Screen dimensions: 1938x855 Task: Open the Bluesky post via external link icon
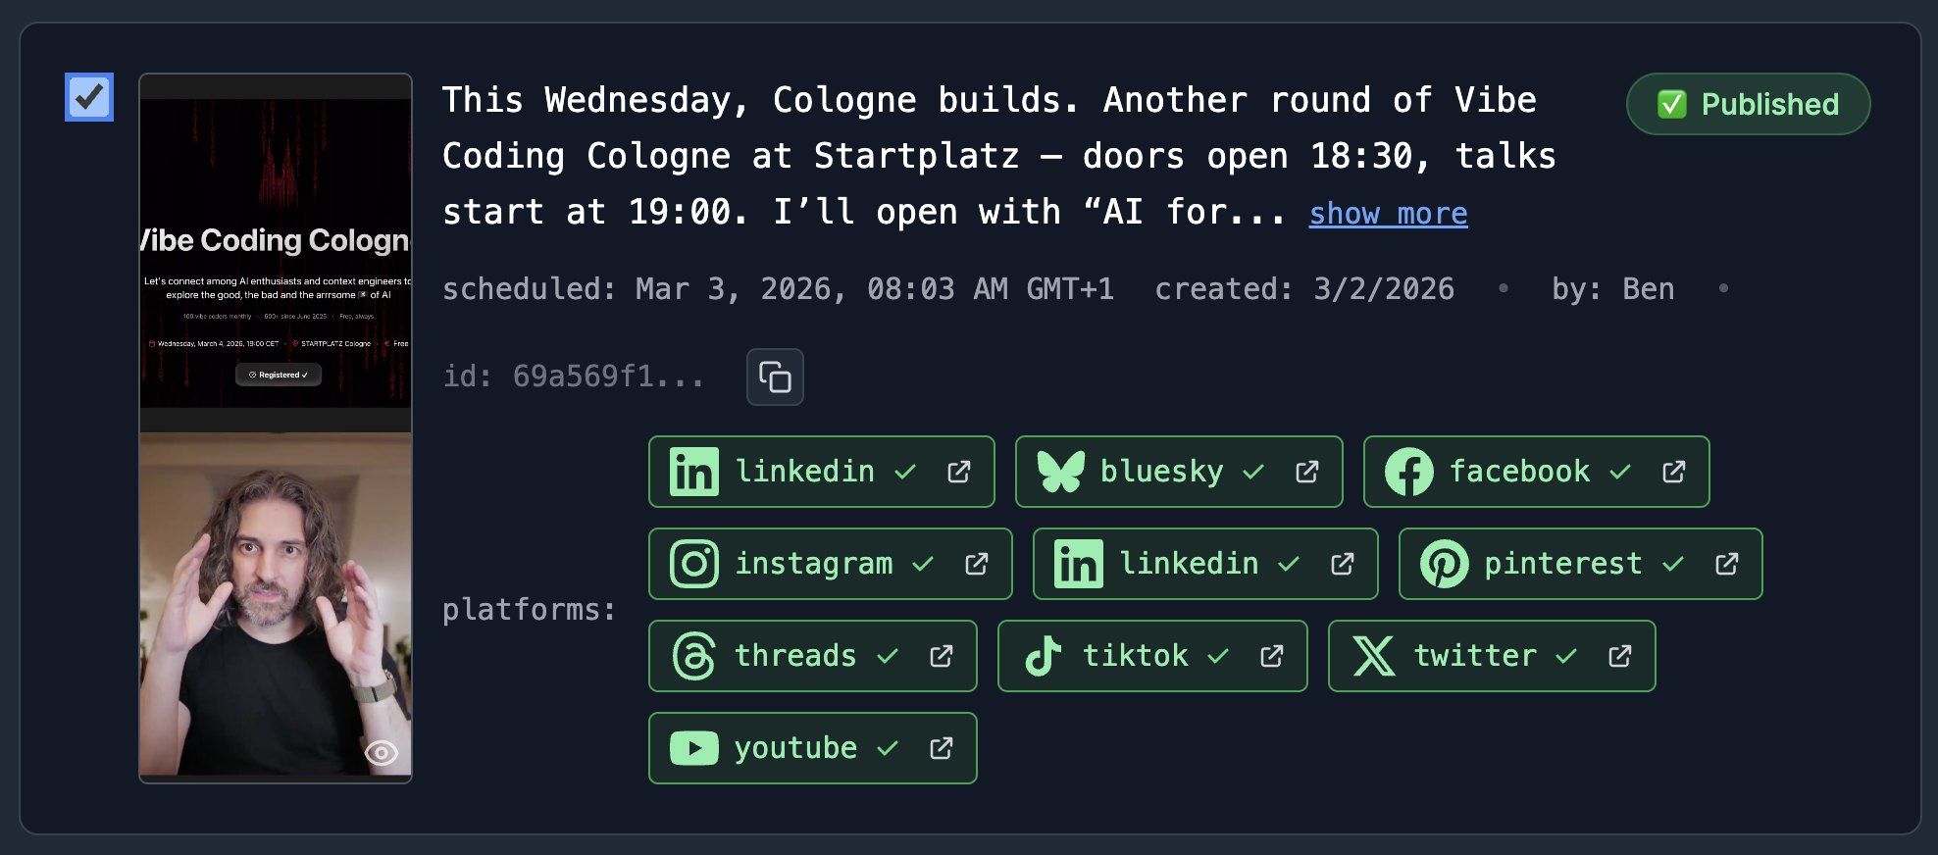[x=1308, y=471]
